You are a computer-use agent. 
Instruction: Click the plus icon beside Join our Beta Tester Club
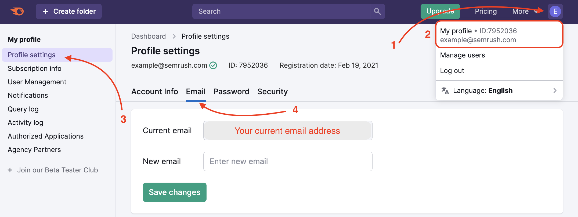point(10,170)
